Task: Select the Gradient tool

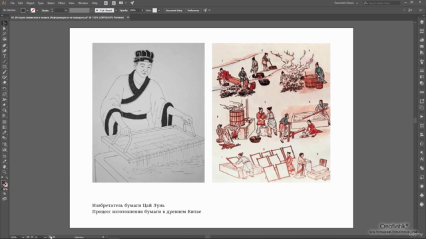Action: [x=5, y=127]
